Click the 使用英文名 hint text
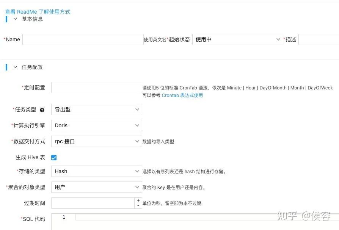 155,39
